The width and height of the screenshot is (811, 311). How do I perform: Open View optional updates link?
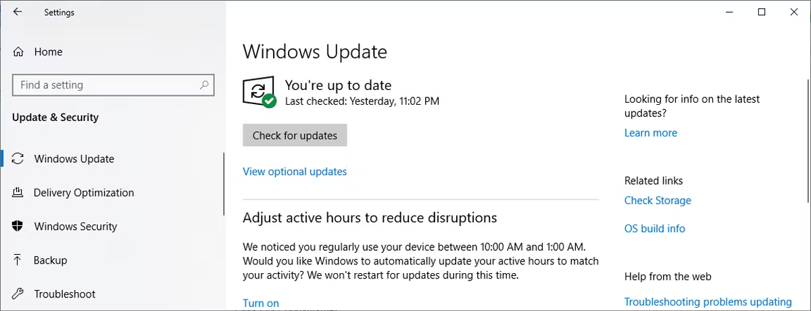tap(295, 172)
